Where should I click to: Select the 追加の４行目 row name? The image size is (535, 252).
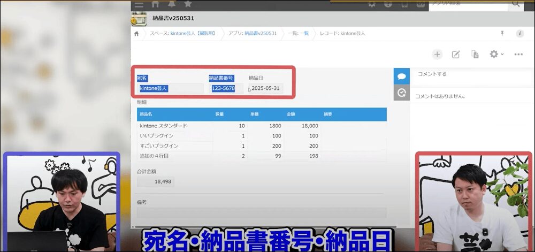(154, 156)
